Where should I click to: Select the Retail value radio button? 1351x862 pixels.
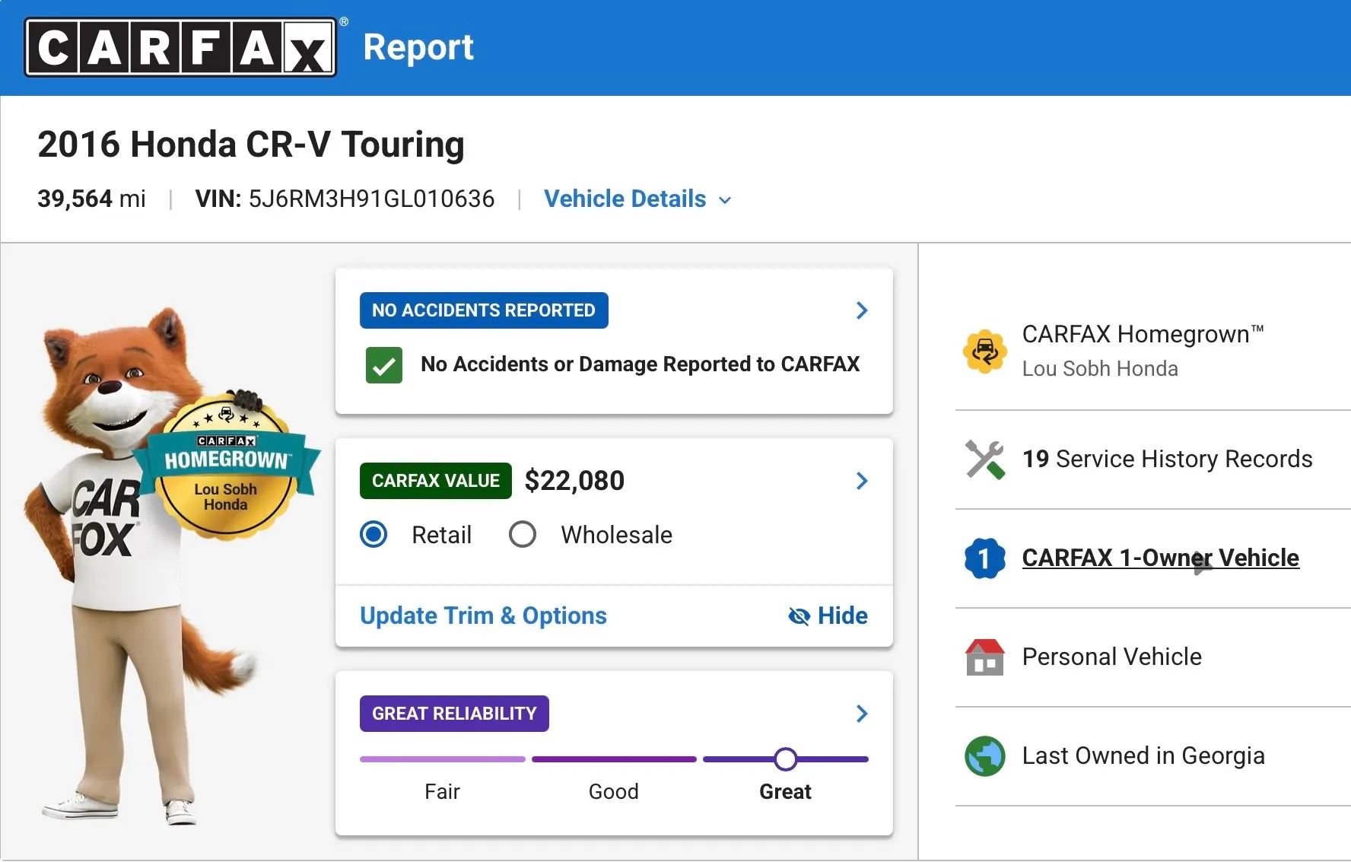coord(374,535)
